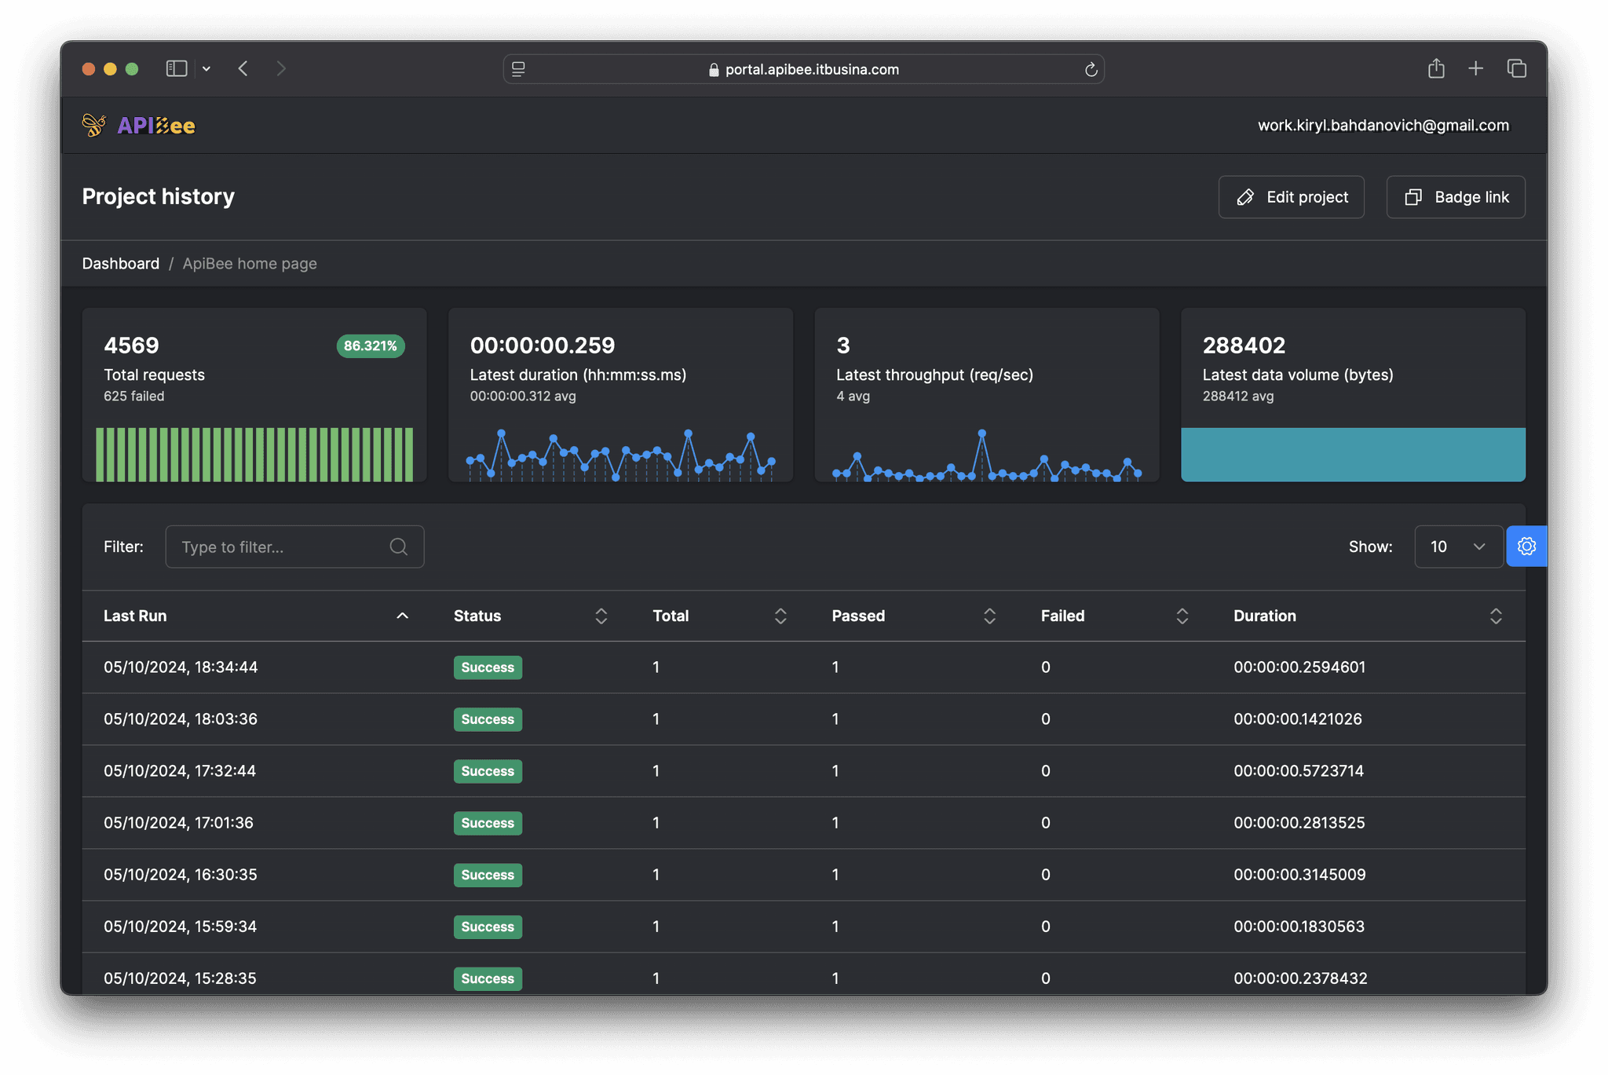Click the 00:00:00.259 latest duration value
The height and width of the screenshot is (1075, 1608).
coord(543,346)
